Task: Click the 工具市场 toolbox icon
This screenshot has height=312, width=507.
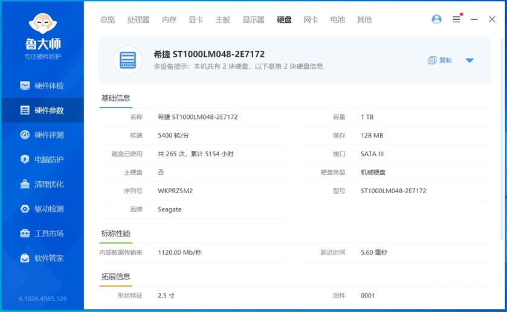Action: point(25,234)
